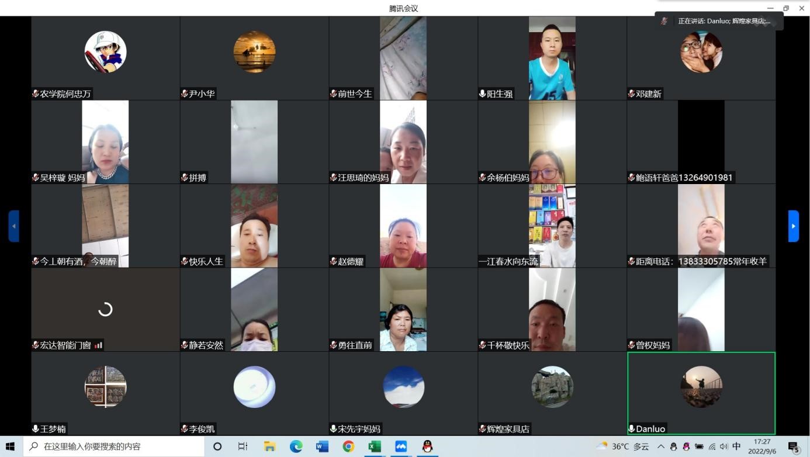This screenshot has height=457, width=810.
Task: Open Task View on the taskbar
Action: [243, 446]
